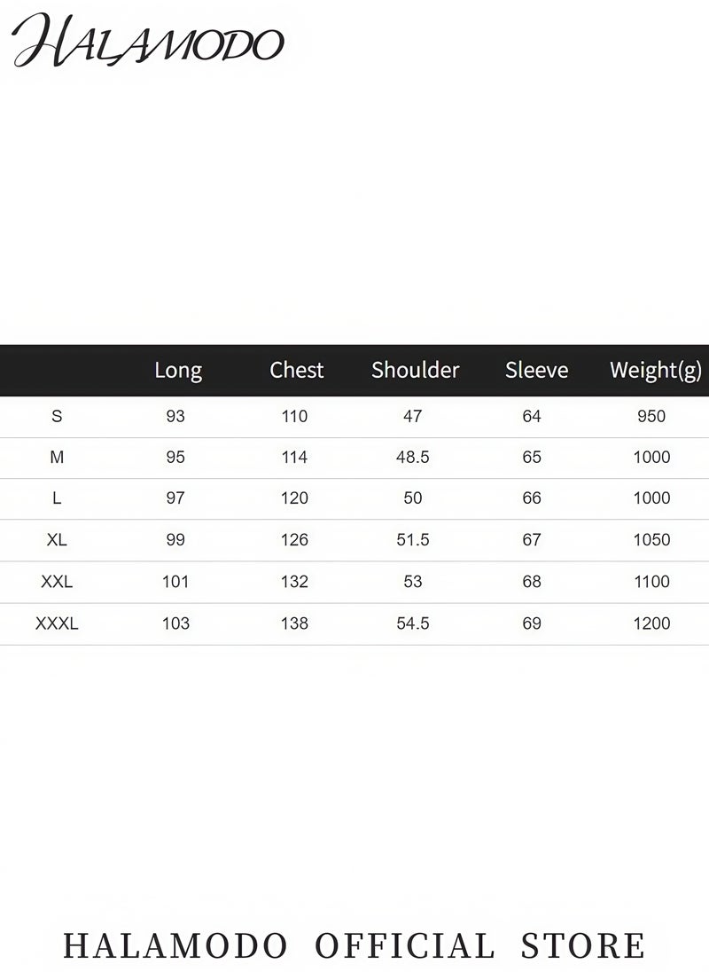Select chest value 110 for size S
Screen dimensions: 709x972
(x=294, y=416)
